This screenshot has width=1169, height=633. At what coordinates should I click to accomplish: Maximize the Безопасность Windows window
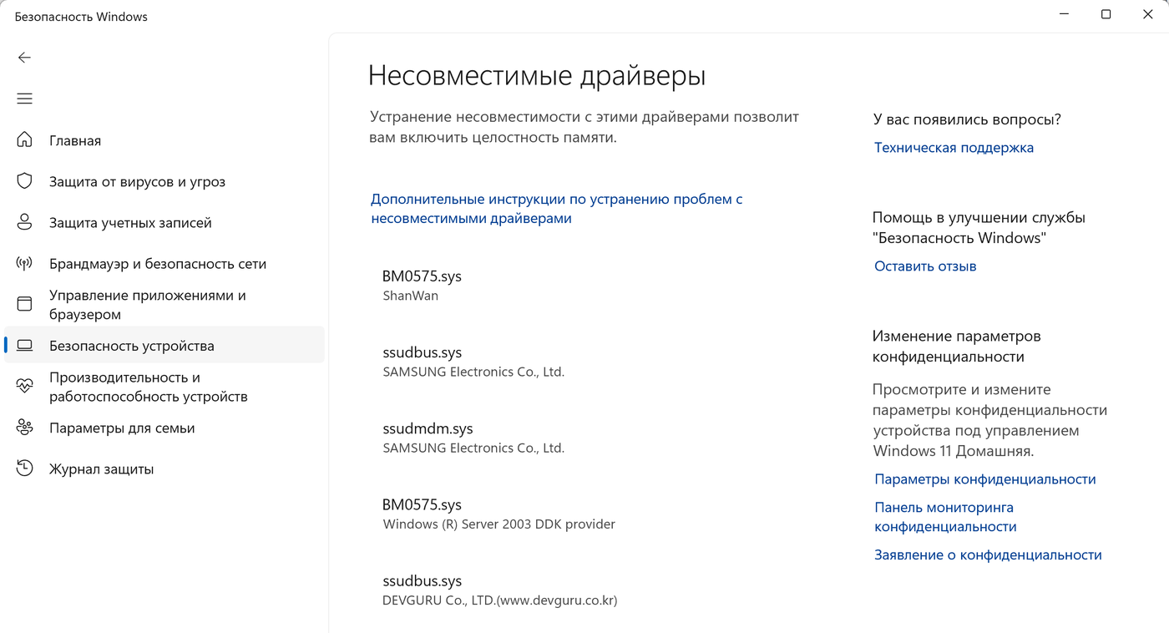pyautogui.click(x=1106, y=14)
